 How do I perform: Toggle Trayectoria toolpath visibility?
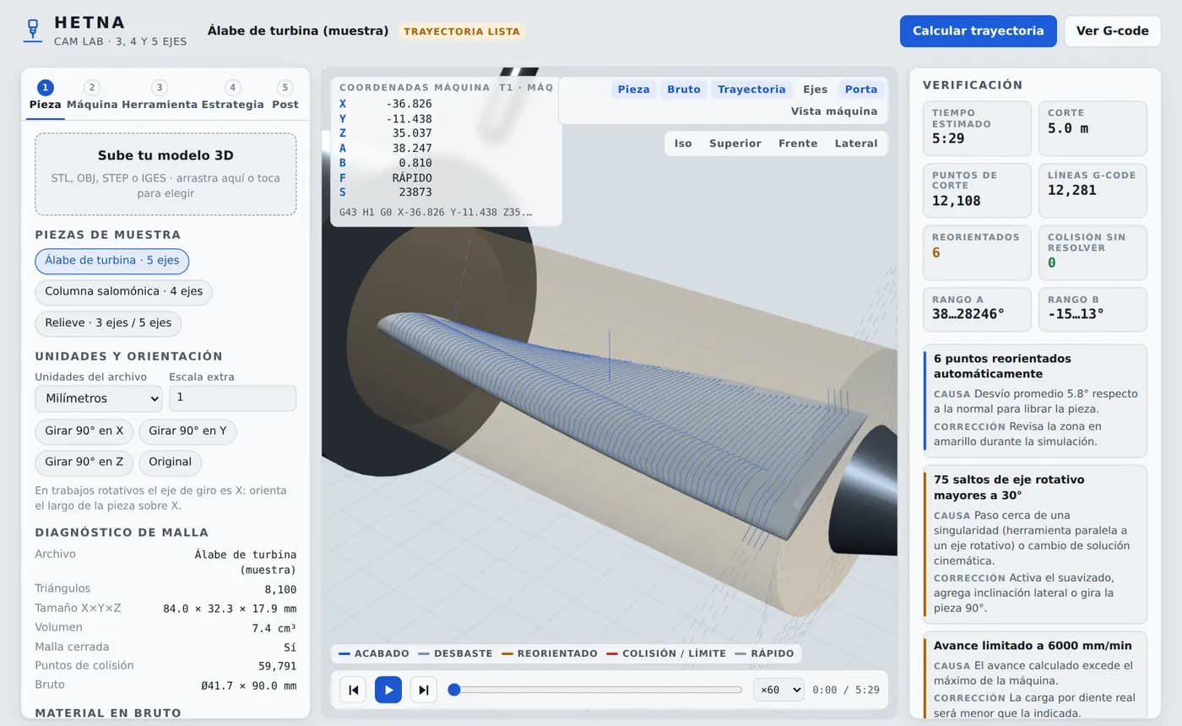tap(751, 89)
